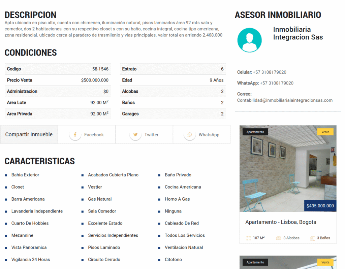Select the 107 M² area icon
Image resolution: width=345 pixels, height=269 pixels.
pyautogui.click(x=248, y=238)
